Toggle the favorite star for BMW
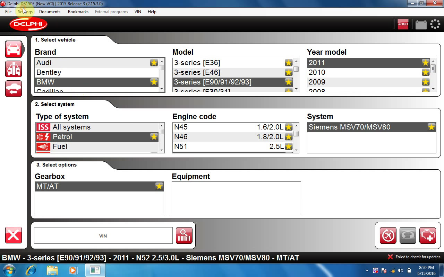 154,82
